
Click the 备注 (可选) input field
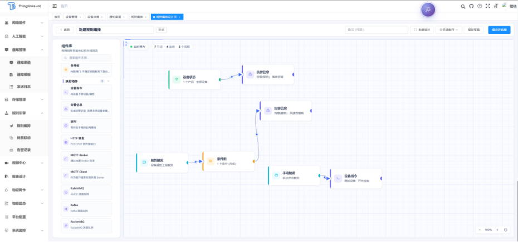coord(377,29)
